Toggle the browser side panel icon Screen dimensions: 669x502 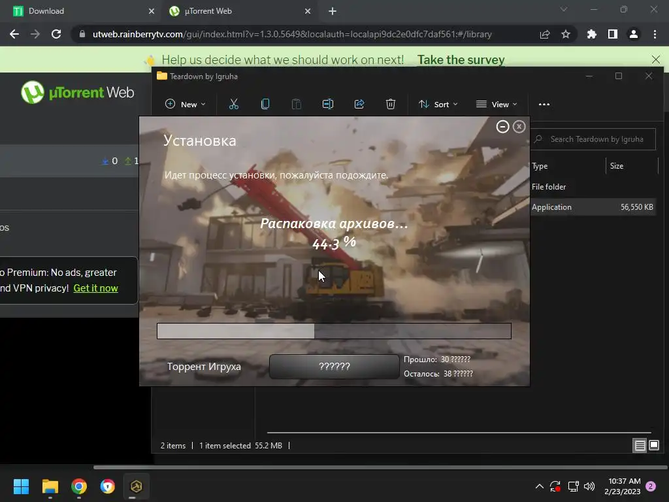(613, 34)
